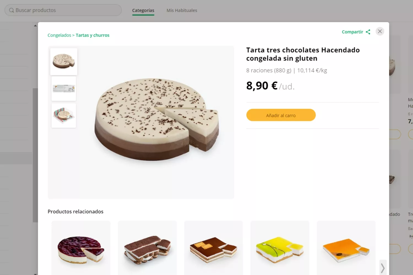Open the Congelados breadcrumb link
The width and height of the screenshot is (413, 275).
[x=59, y=35]
